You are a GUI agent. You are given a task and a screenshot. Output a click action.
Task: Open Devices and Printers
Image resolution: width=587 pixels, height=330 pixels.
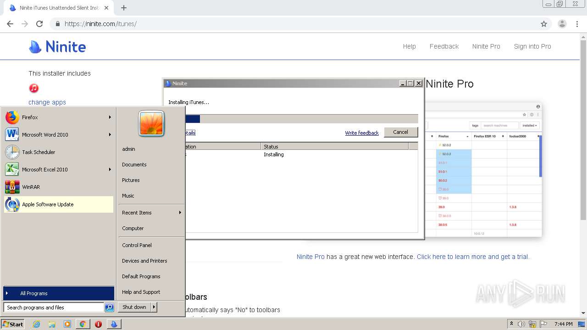[x=144, y=261]
